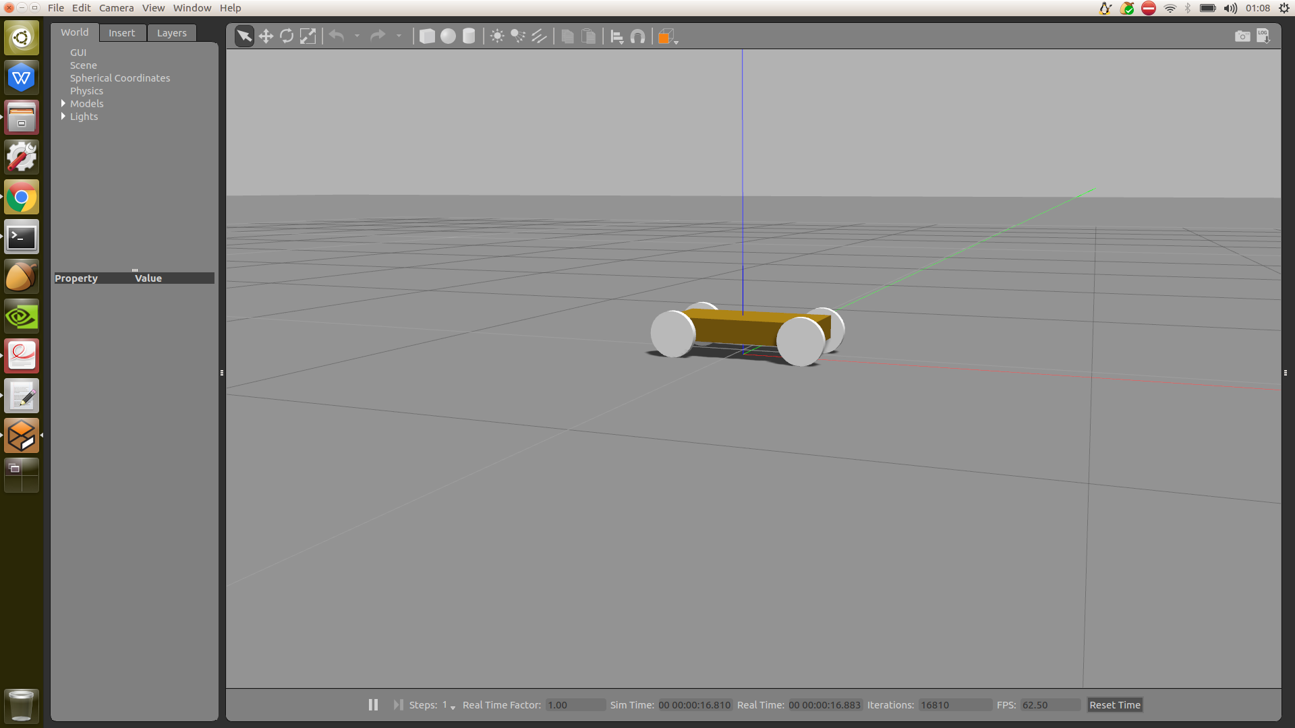The image size is (1295, 728).
Task: Select Physics in the World tree
Action: pos(86,91)
